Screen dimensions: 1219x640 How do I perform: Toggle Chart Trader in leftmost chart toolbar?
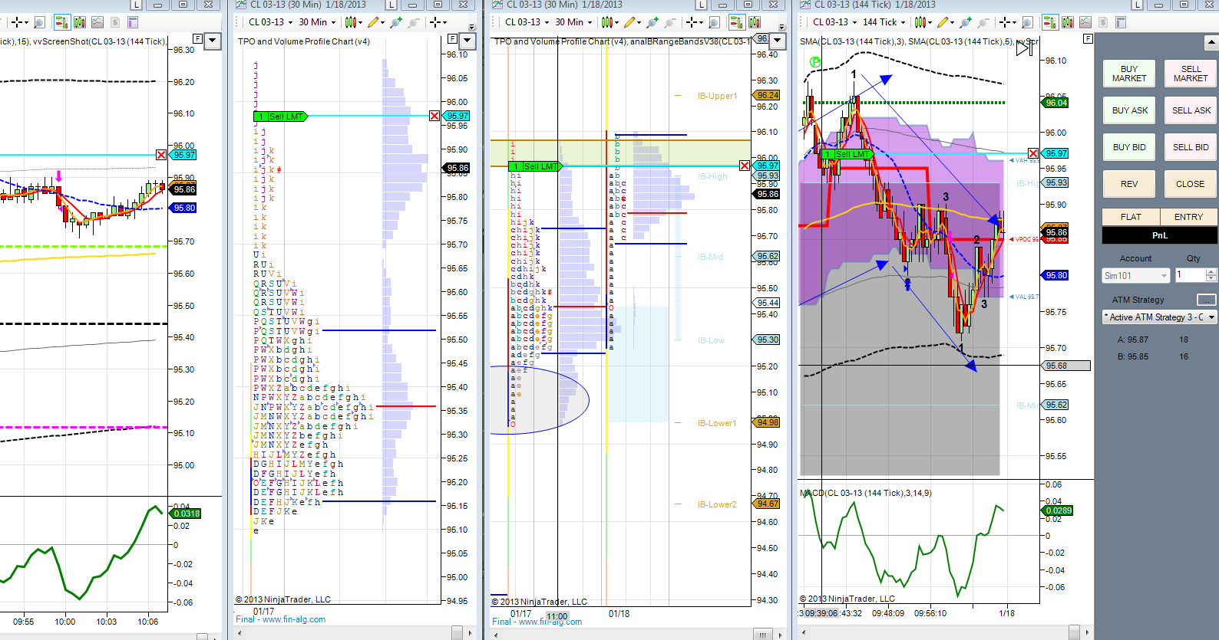[62, 22]
